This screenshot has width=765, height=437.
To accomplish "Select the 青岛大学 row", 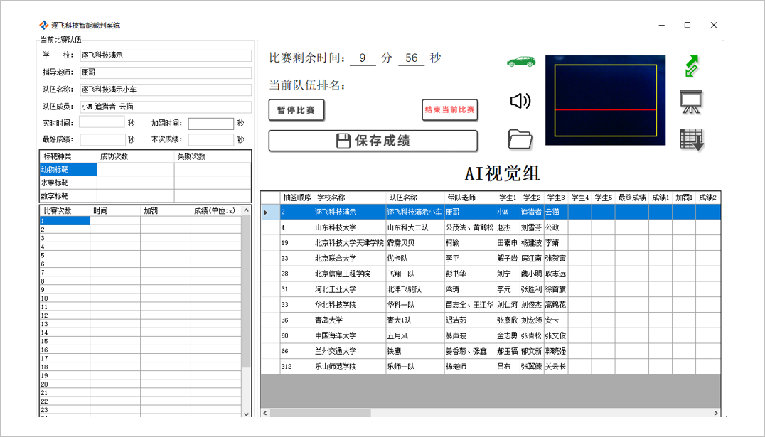I will (491, 320).
